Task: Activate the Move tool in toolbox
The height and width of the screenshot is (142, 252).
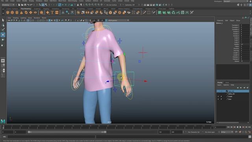Action: click(x=3, y=35)
